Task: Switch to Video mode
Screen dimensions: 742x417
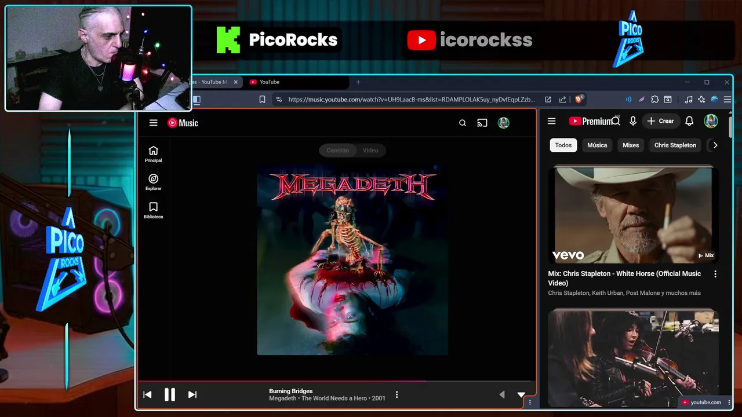Action: (x=370, y=151)
